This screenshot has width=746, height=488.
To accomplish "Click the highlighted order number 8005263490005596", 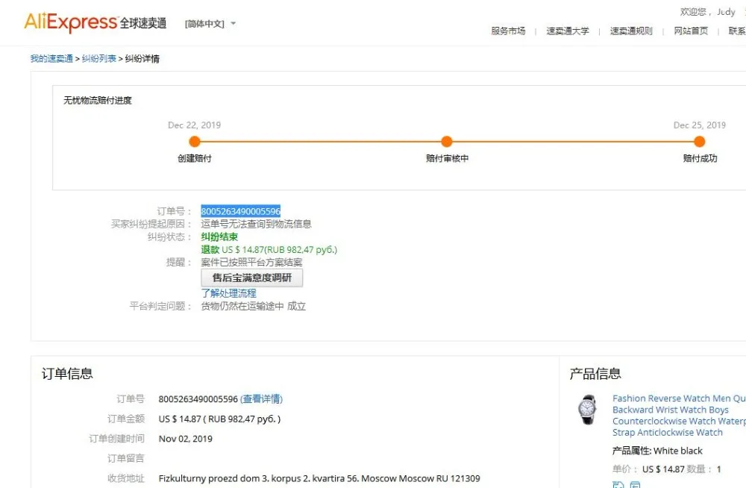I will coord(241,211).
